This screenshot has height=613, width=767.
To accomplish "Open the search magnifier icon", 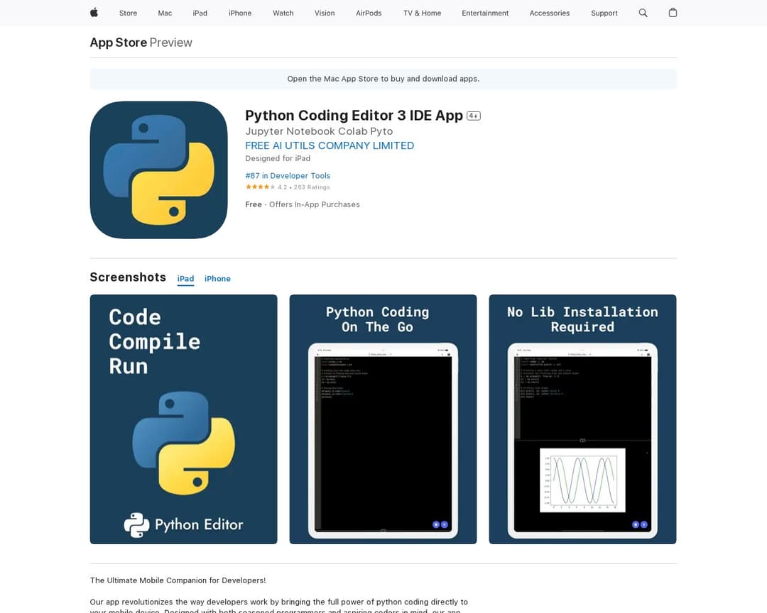I will tap(643, 13).
